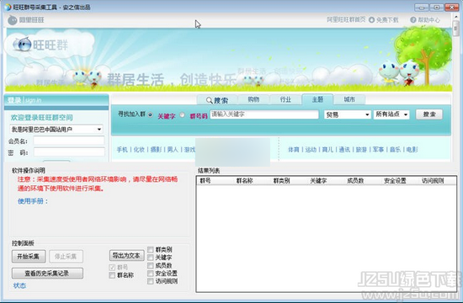Enable the 群名称 export checkbox
Viewport: 463px width, 303px height.
coord(112,275)
